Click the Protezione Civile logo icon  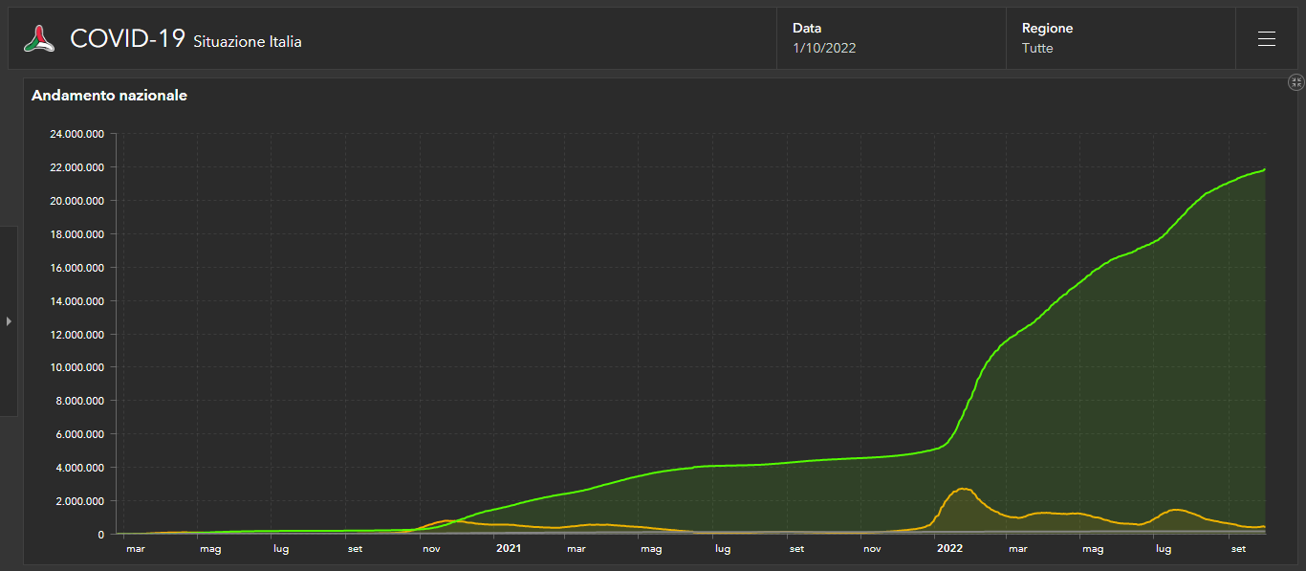point(39,39)
